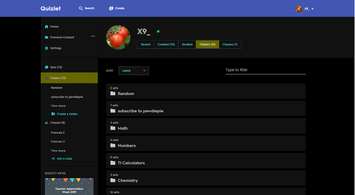Click the tomato avatar in header
The image size is (355, 195).
(299, 9)
